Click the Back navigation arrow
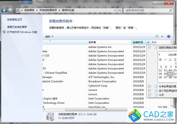 [x=4, y=10]
